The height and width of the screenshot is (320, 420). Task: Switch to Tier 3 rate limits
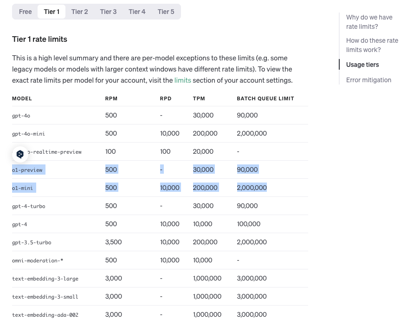tap(108, 12)
